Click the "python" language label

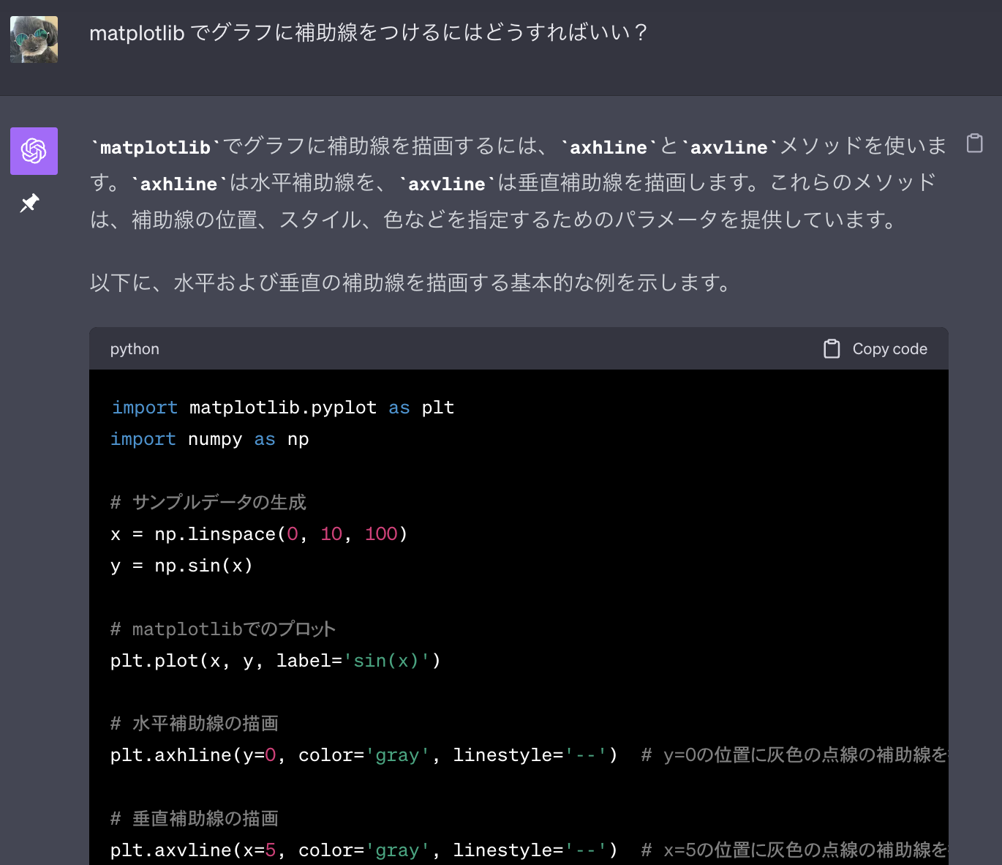pos(135,349)
